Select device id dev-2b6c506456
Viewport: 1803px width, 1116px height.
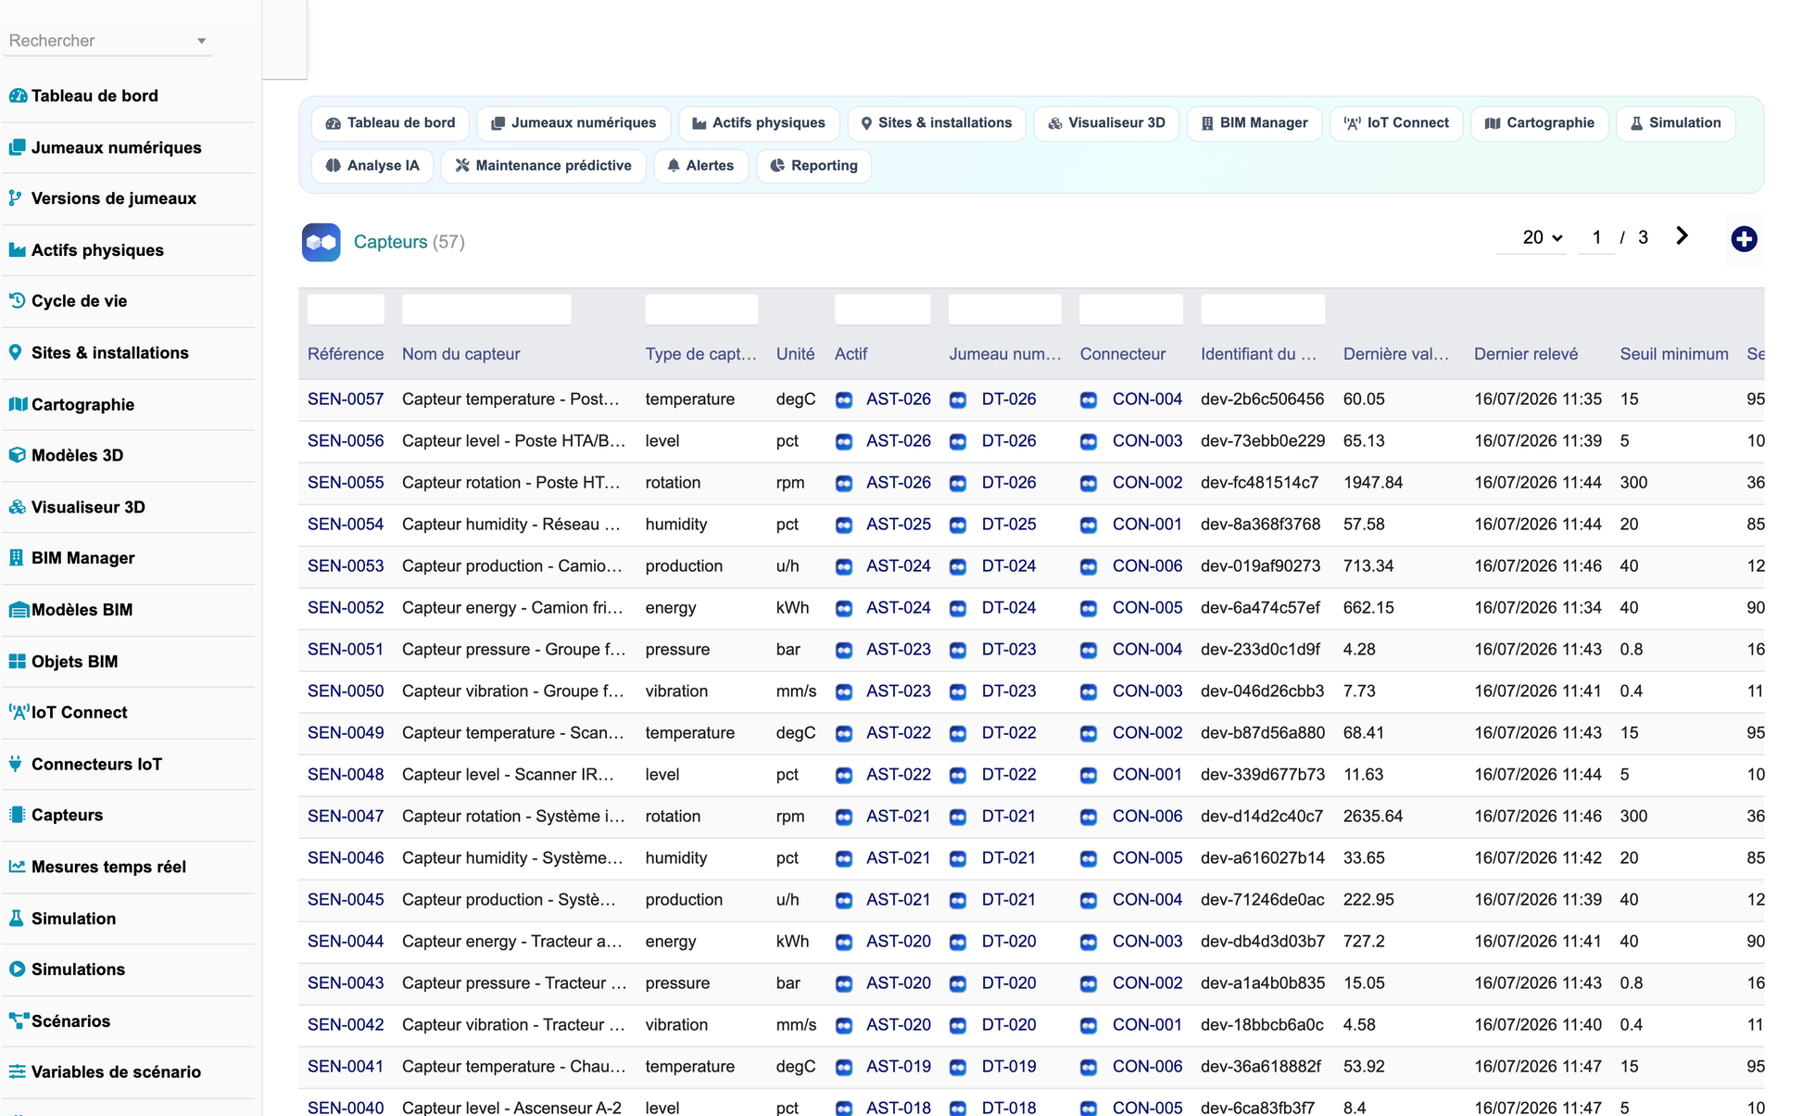(1262, 399)
